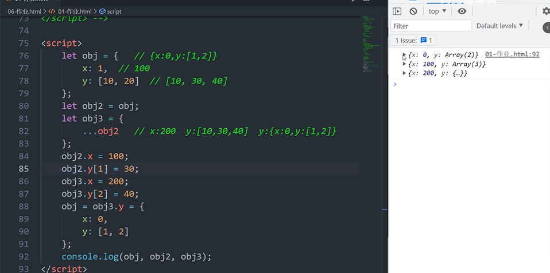Clear the console with the block icon

(x=413, y=11)
